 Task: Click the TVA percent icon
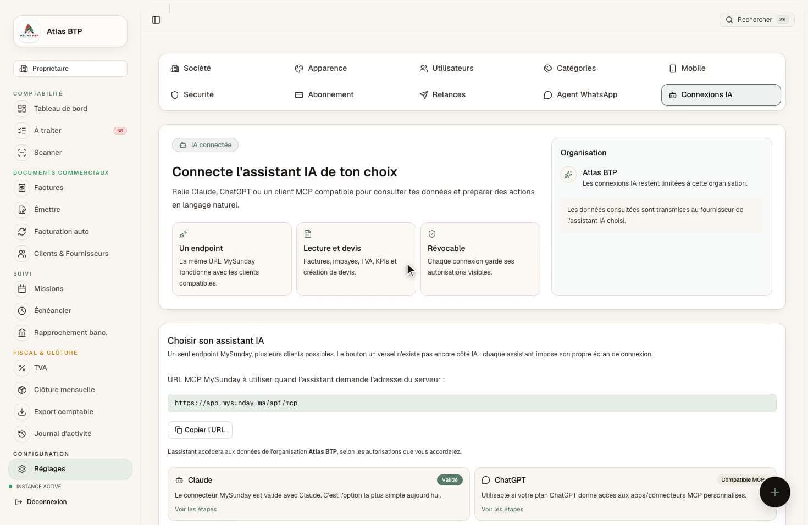pos(22,368)
